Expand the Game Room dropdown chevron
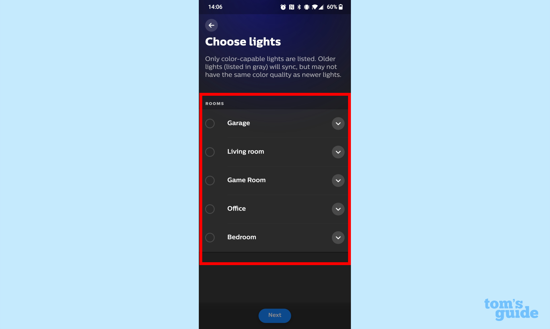Viewport: 550px width, 329px height. (337, 180)
